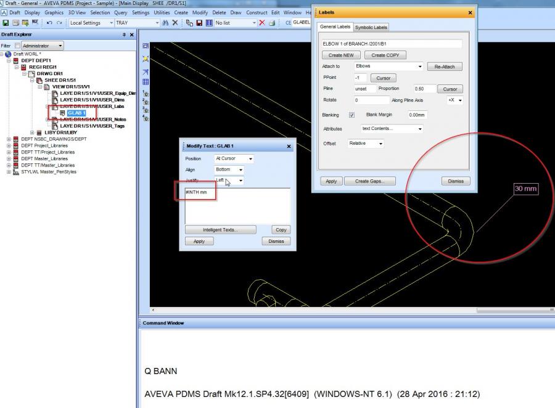Image resolution: width=555 pixels, height=408 pixels.
Task: Click the Create NEW button
Action: 341,55
